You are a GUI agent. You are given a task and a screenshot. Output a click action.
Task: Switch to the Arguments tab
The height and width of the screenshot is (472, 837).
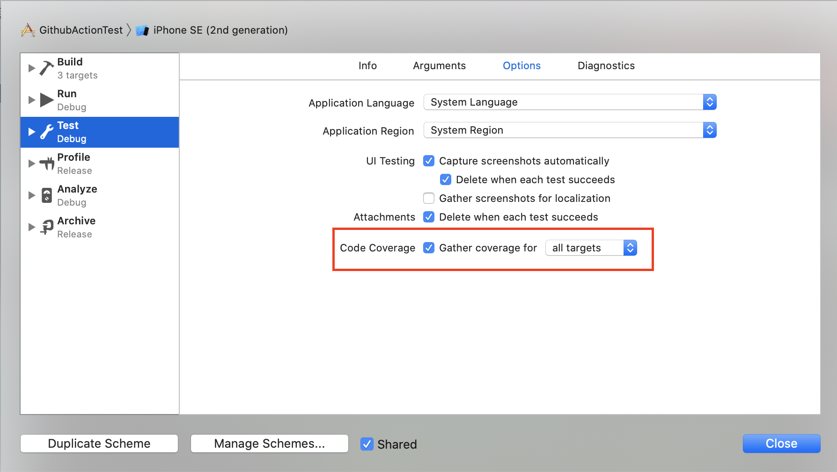[x=439, y=66]
